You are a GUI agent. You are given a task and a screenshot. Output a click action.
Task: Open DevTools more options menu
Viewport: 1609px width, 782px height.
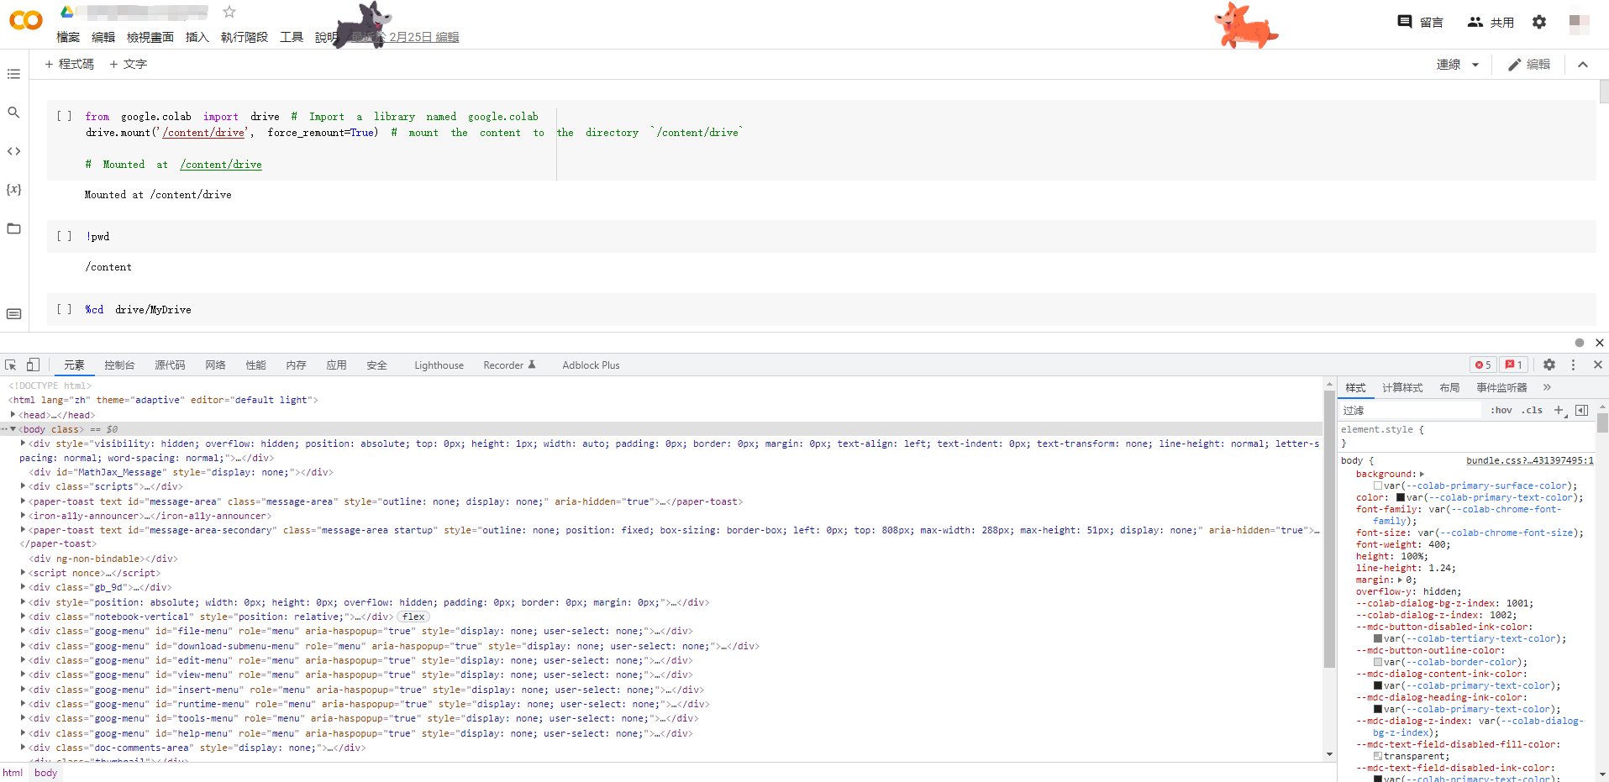tap(1574, 365)
